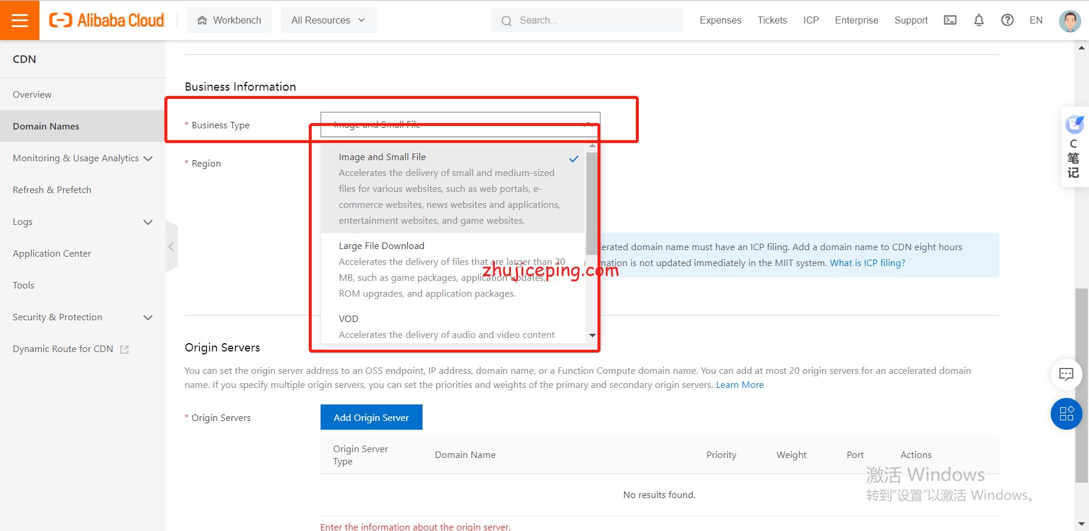1089x531 pixels.
Task: Open the ICP menu
Action: (x=811, y=20)
